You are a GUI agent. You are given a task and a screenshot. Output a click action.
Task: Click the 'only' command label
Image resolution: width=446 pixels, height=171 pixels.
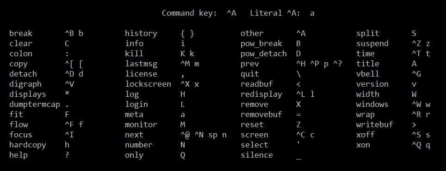click(134, 155)
